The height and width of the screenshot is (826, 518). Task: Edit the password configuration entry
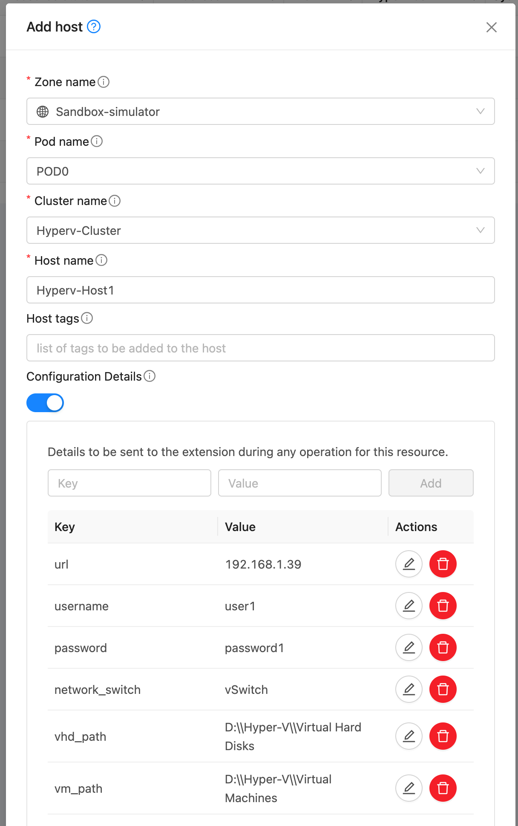tap(409, 647)
